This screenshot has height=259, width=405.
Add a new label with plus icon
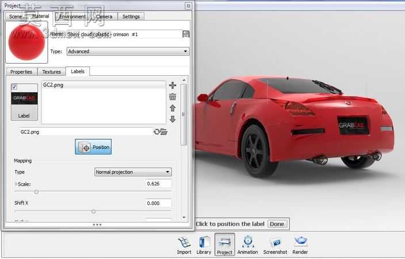point(173,85)
